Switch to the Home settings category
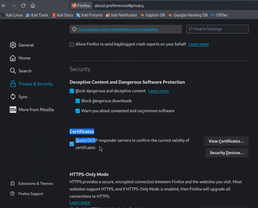Screen dimensions: 258x208 (x=24, y=58)
